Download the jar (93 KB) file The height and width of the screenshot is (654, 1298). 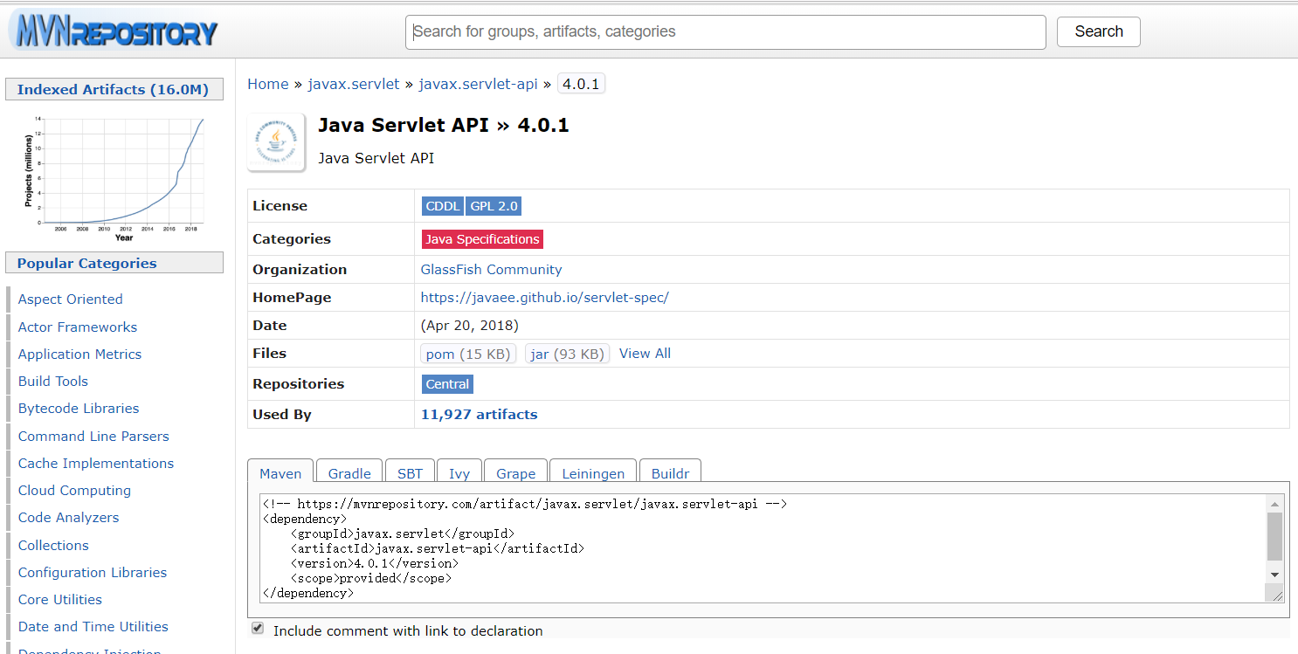click(567, 354)
